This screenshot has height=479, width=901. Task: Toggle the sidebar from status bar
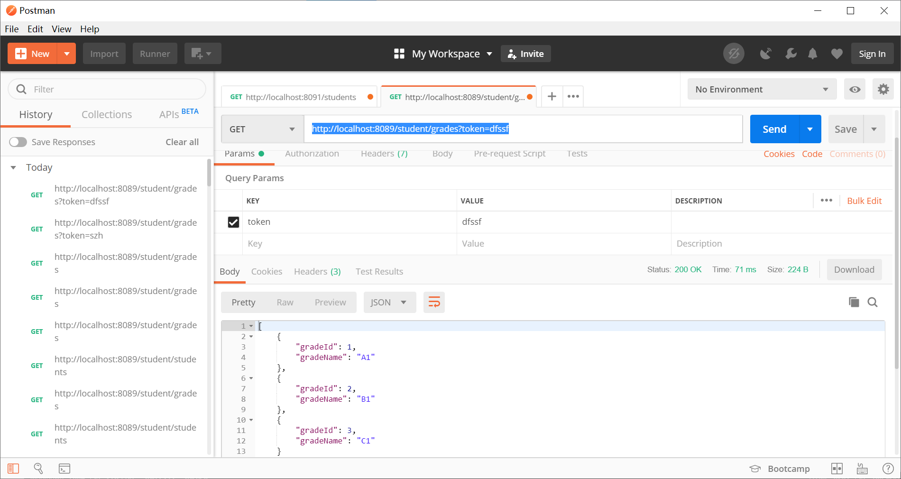13,469
